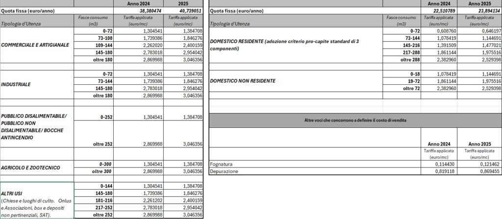
Task: Select the left Quota fissa 2024 value 38,380474
Action: (x=139, y=11)
